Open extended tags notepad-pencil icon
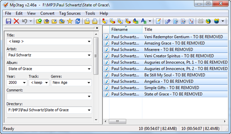Image resolution: width=231 pixels, height=134 pixels. click(158, 21)
